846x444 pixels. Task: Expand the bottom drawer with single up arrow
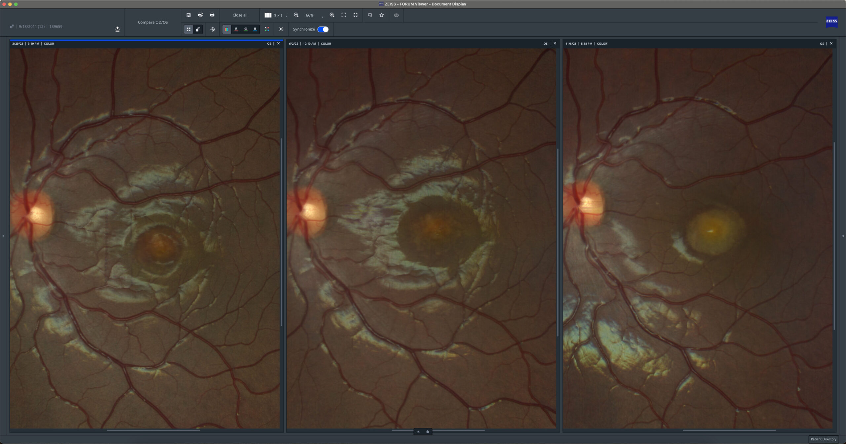point(418,431)
